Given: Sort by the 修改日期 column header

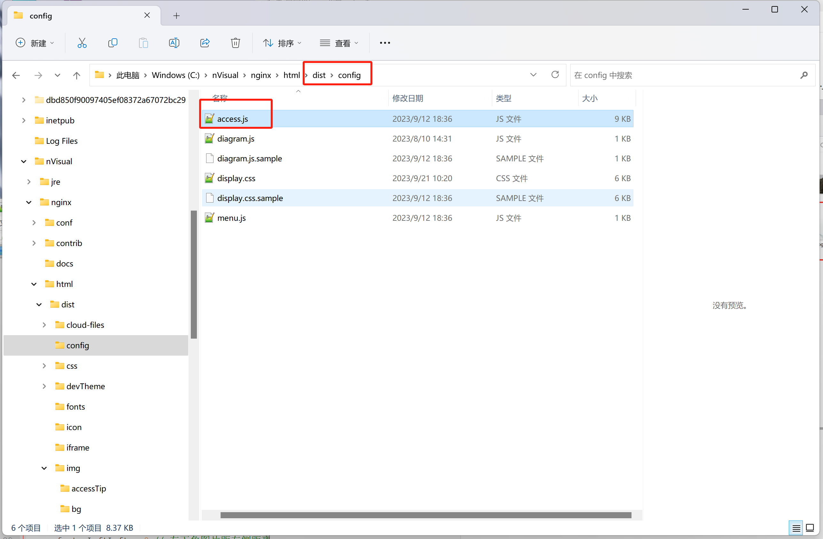Looking at the screenshot, I should point(408,98).
